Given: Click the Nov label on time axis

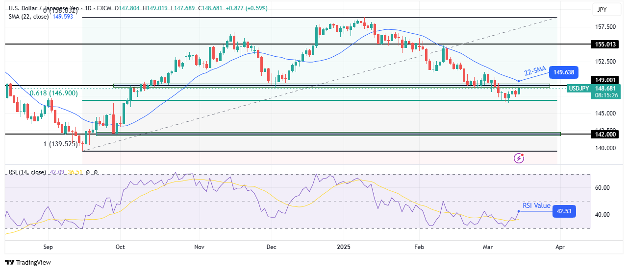Looking at the screenshot, I should coord(199,248).
